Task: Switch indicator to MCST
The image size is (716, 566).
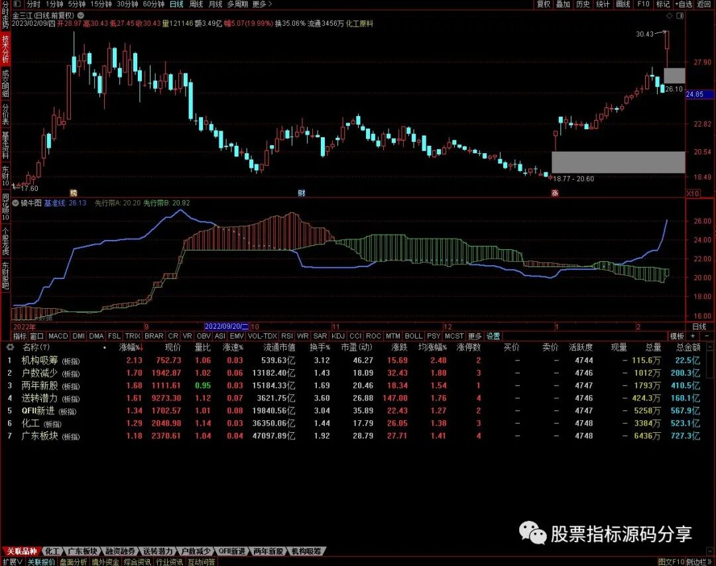Action: 454,336
